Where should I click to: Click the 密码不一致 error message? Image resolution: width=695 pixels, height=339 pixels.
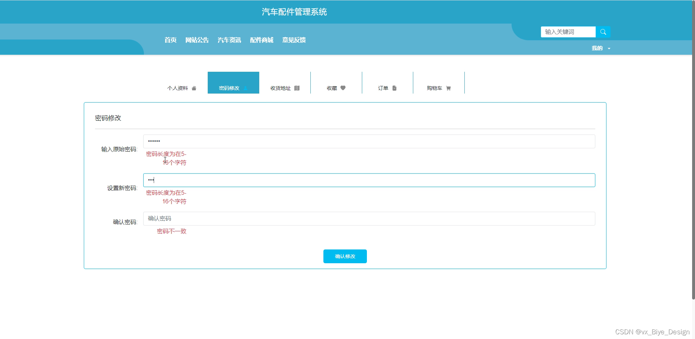click(x=171, y=231)
